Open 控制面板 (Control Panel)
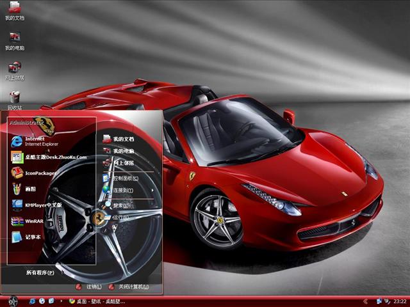Viewport: 410px width, 307px height. tap(126, 178)
